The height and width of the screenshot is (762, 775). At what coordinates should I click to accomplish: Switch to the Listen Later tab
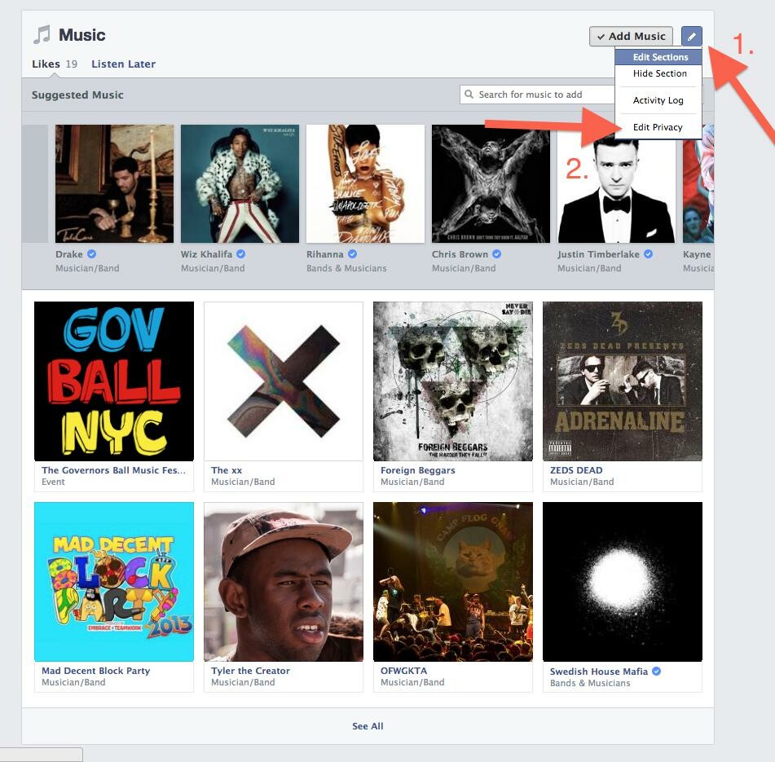pos(123,64)
